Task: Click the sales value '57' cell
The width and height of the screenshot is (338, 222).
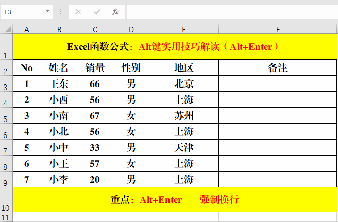Action: (x=95, y=163)
